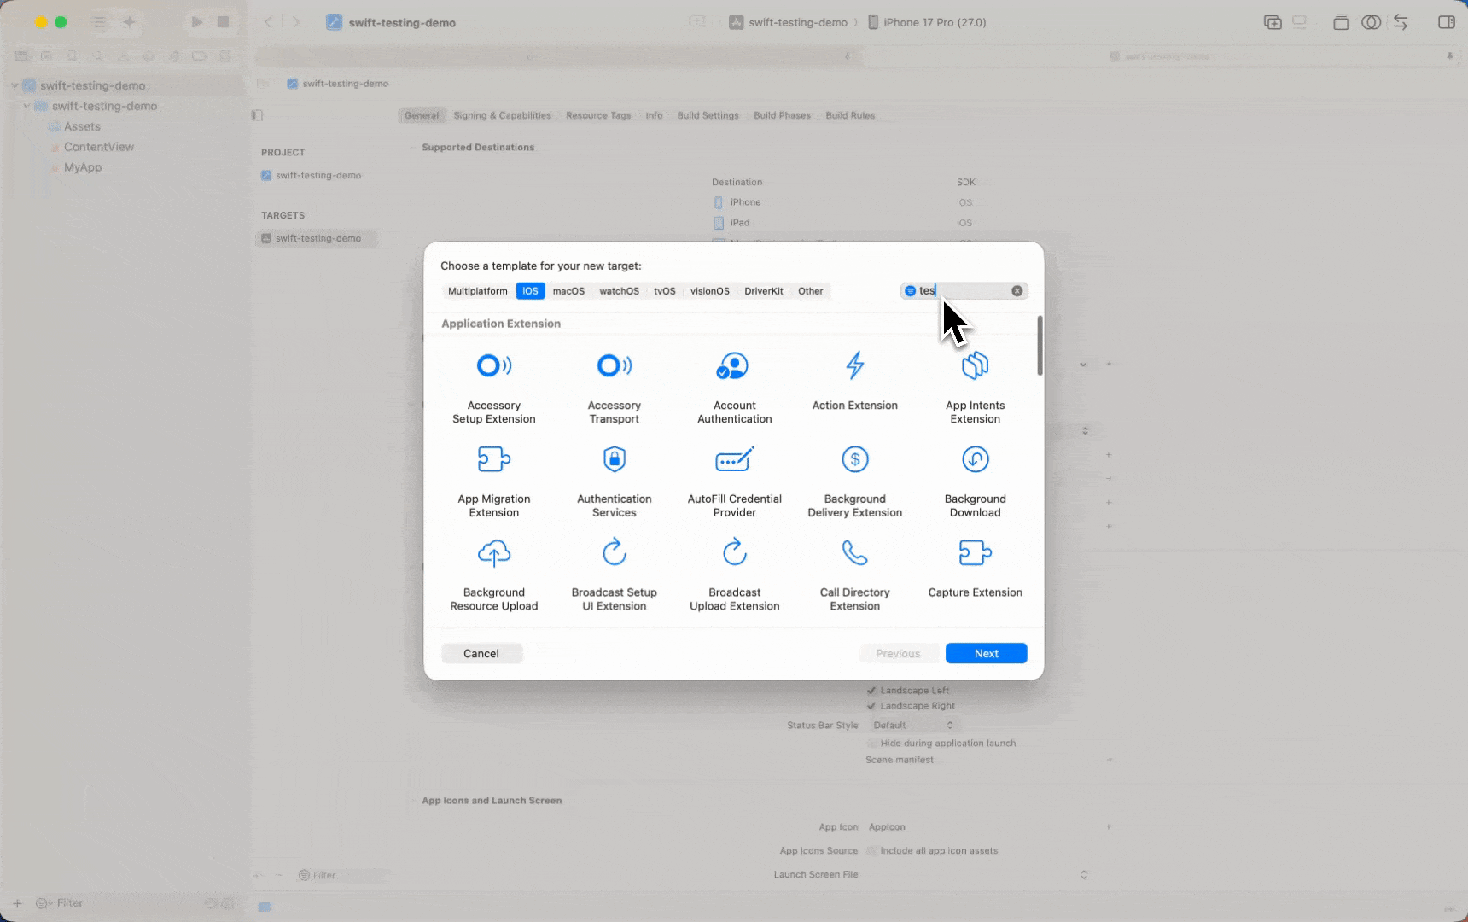Go forward with the toolbar chevron

tap(296, 22)
